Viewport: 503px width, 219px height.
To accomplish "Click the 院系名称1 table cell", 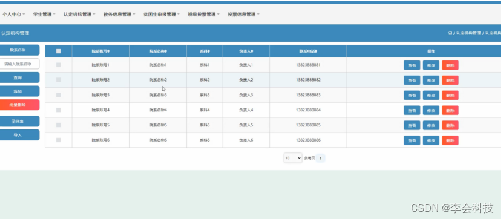I will [x=158, y=65].
